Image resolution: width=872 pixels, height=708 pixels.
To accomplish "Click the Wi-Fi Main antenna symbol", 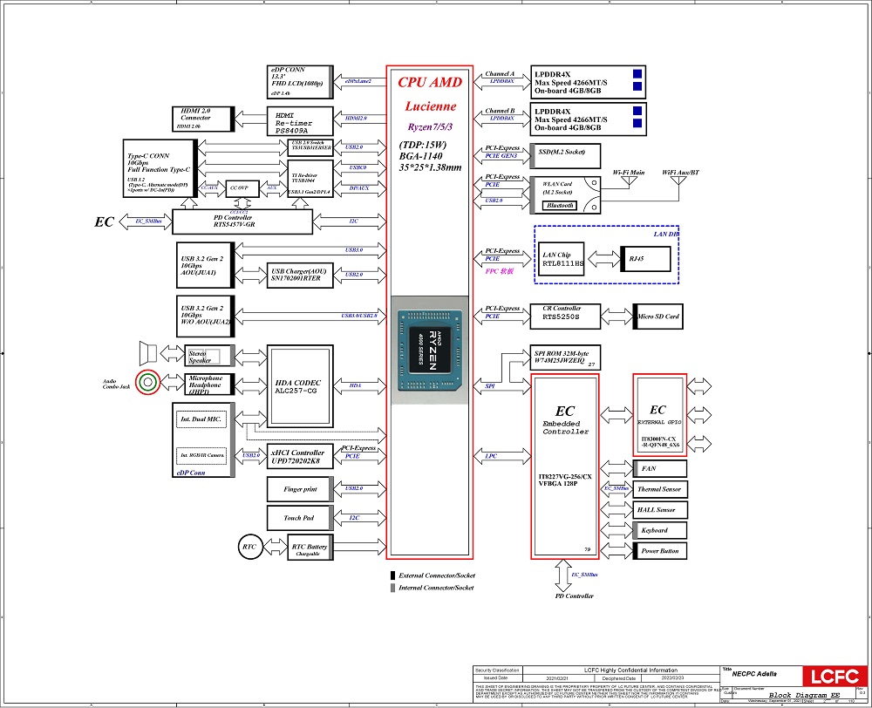I will click(629, 182).
